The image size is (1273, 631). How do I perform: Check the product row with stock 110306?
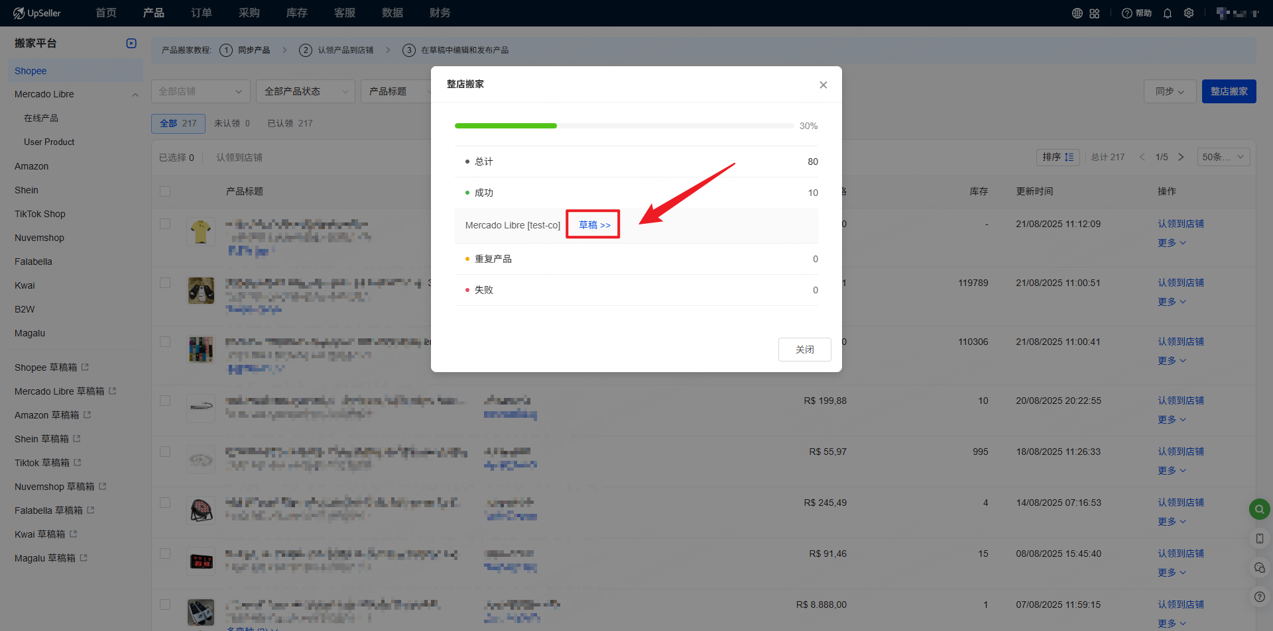165,342
